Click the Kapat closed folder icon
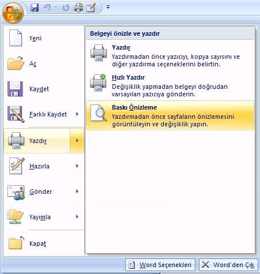The height and width of the screenshot is (274, 260). click(x=16, y=243)
